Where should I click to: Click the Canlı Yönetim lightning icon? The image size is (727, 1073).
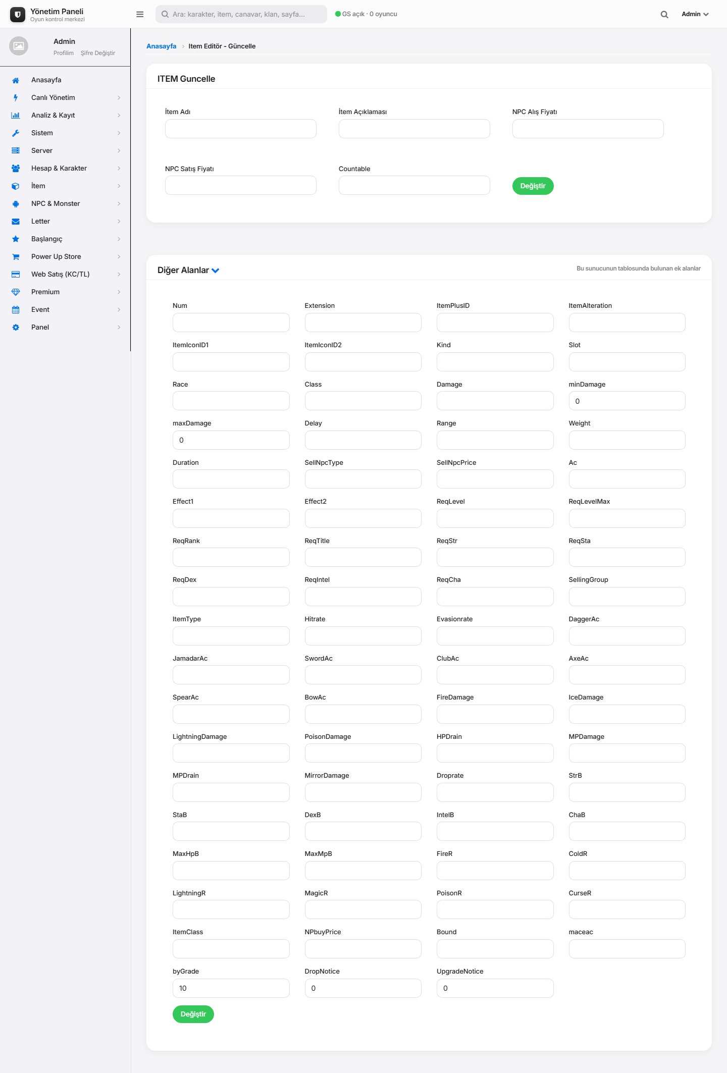[16, 98]
